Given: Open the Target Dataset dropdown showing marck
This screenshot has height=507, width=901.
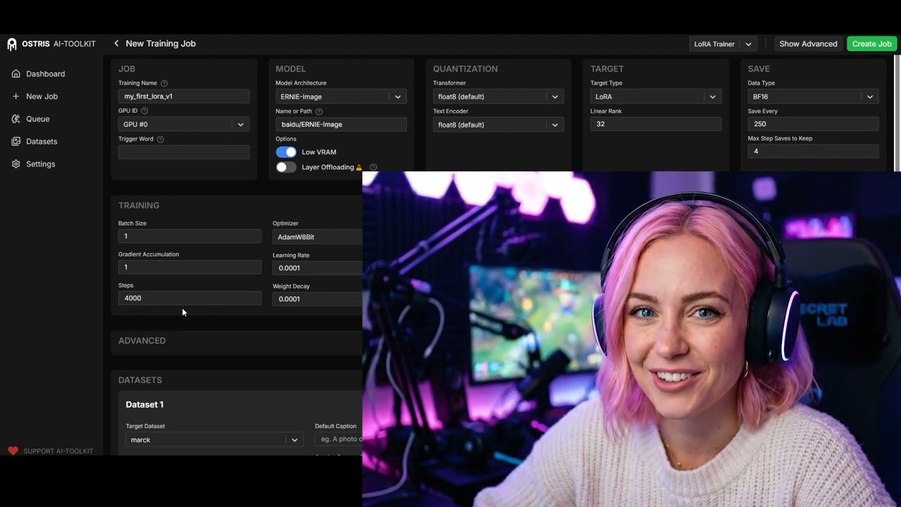Looking at the screenshot, I should click(215, 439).
